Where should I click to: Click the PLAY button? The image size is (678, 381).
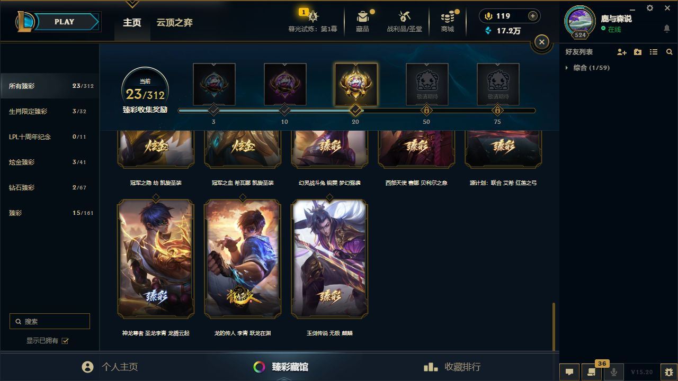point(64,22)
